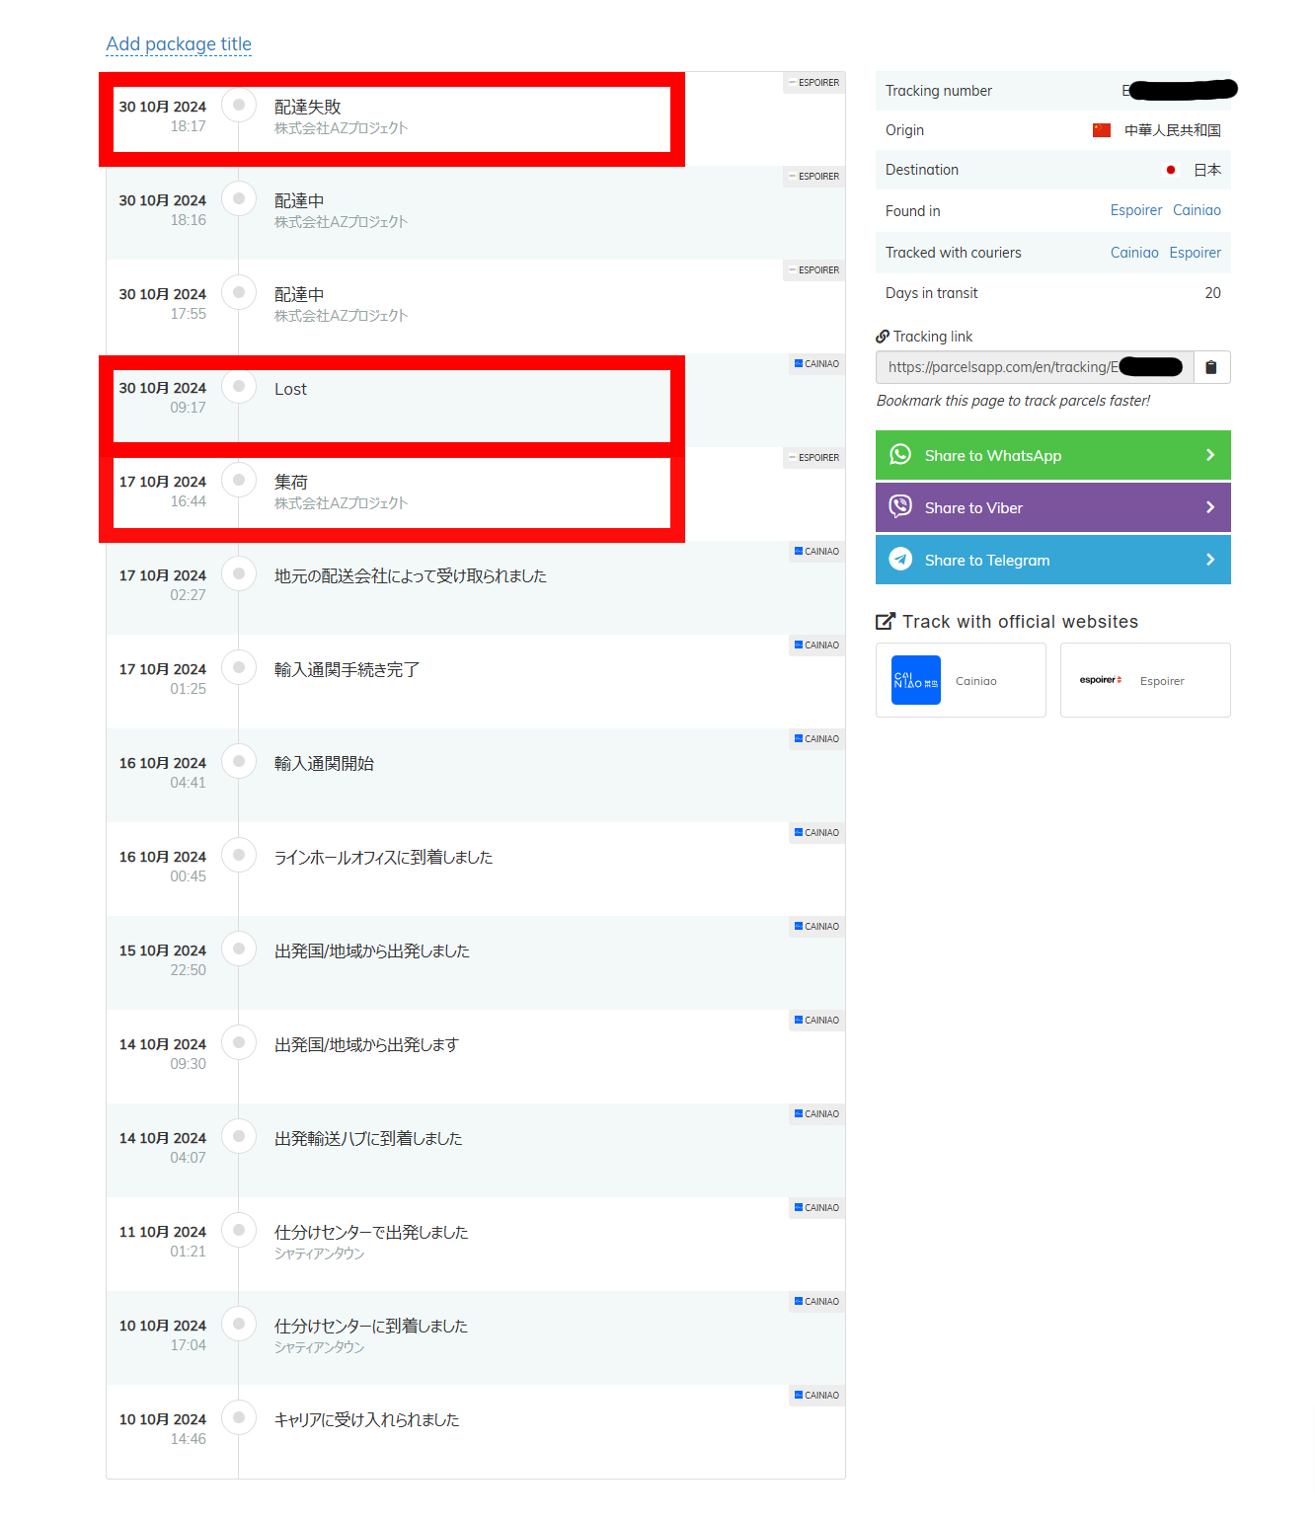Image resolution: width=1315 pixels, height=1520 pixels.
Task: Click the Lost event timeline marker
Action: 239,386
